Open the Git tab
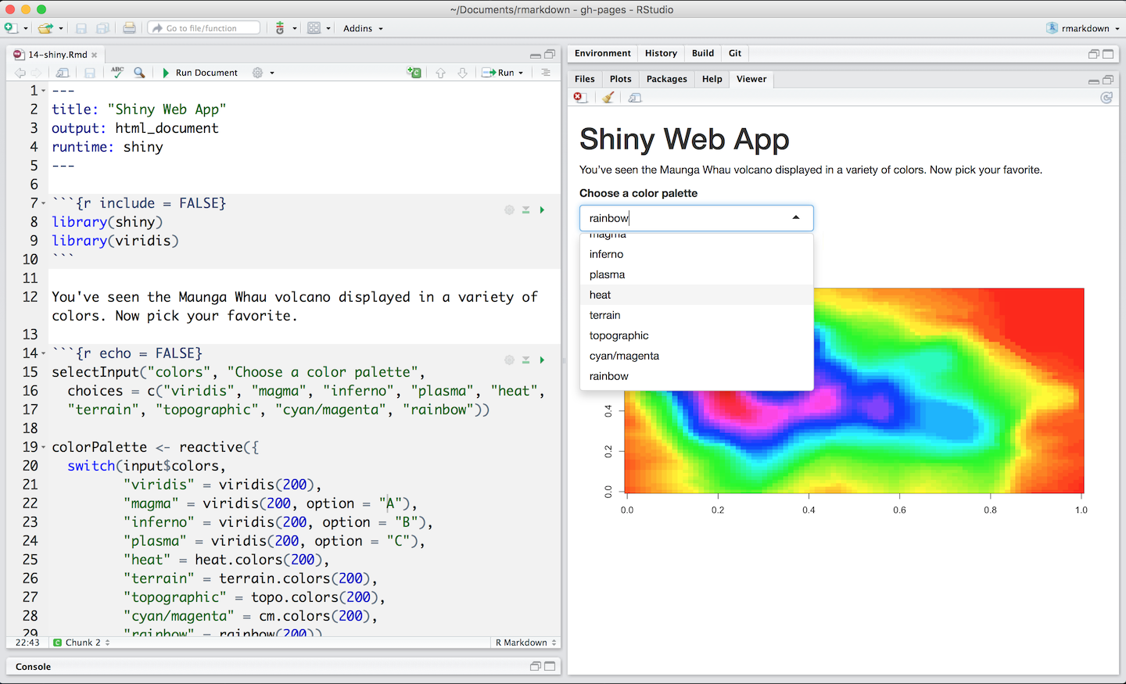Viewport: 1126px width, 684px height. point(735,53)
